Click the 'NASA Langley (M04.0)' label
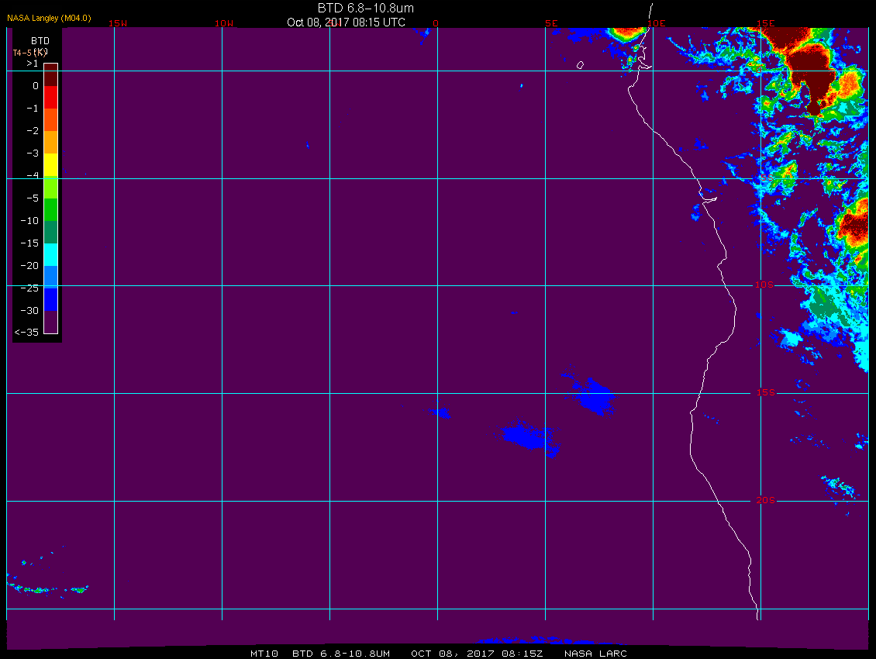Viewport: 876px width, 659px height. point(49,18)
